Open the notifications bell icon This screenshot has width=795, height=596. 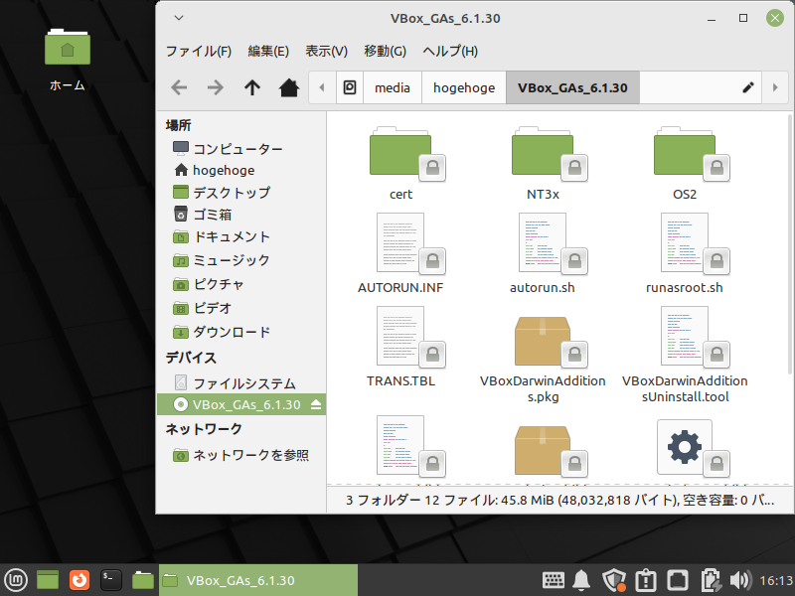(x=581, y=580)
